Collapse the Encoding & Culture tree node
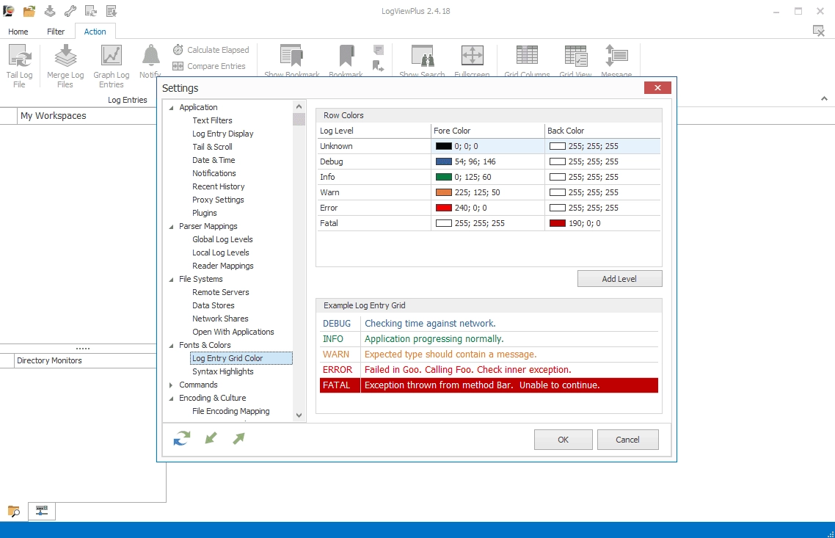Screen dimensions: 835x538 [172, 399]
